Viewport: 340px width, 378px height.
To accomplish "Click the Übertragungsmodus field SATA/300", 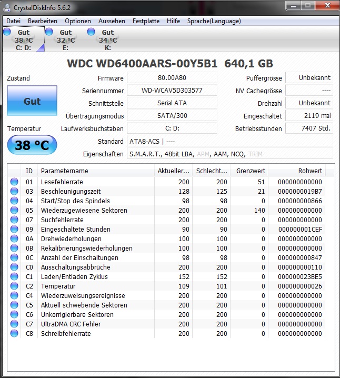I will tap(172, 115).
